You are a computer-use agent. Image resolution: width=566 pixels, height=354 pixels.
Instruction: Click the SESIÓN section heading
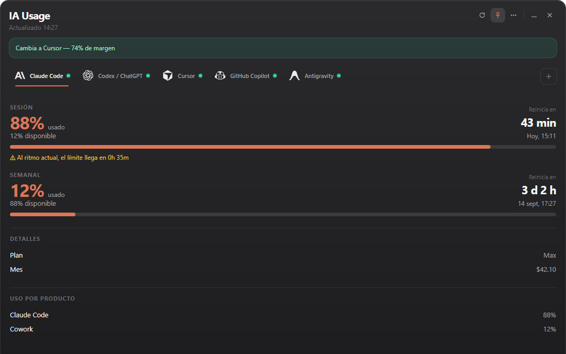point(21,107)
